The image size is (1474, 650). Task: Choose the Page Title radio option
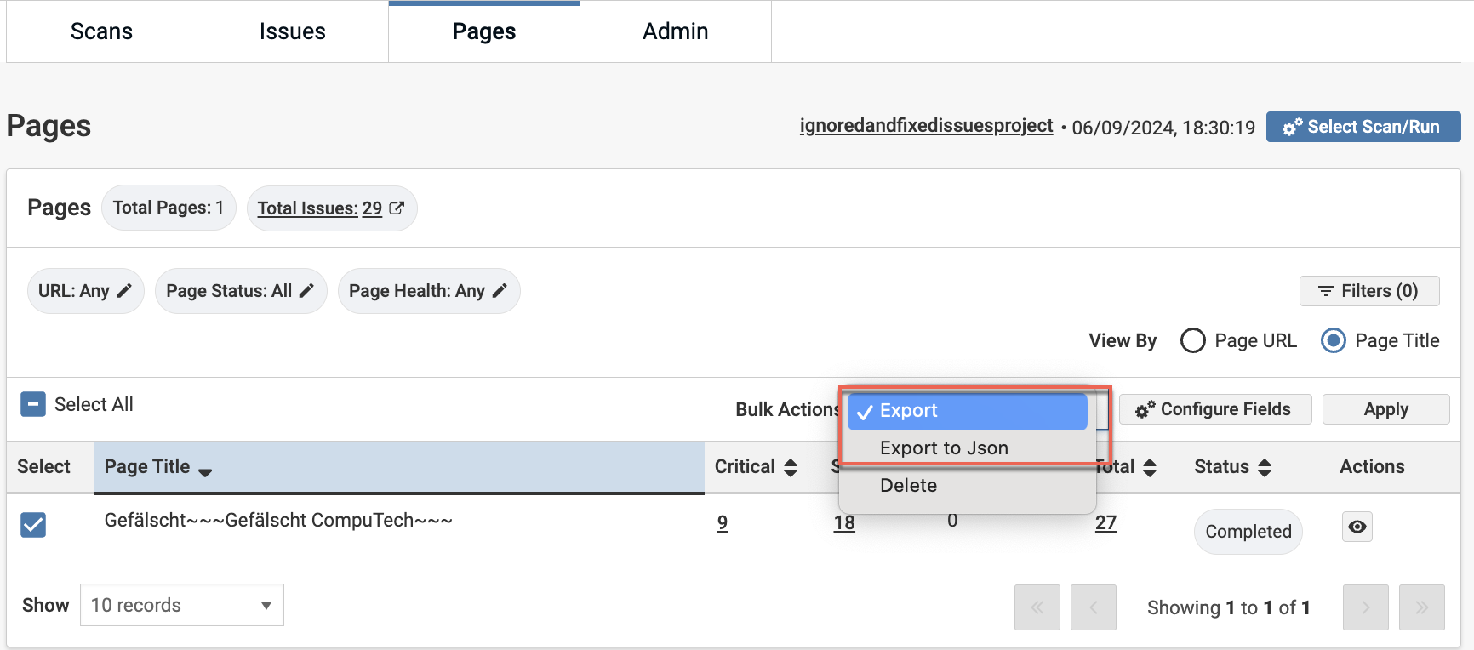click(x=1333, y=340)
